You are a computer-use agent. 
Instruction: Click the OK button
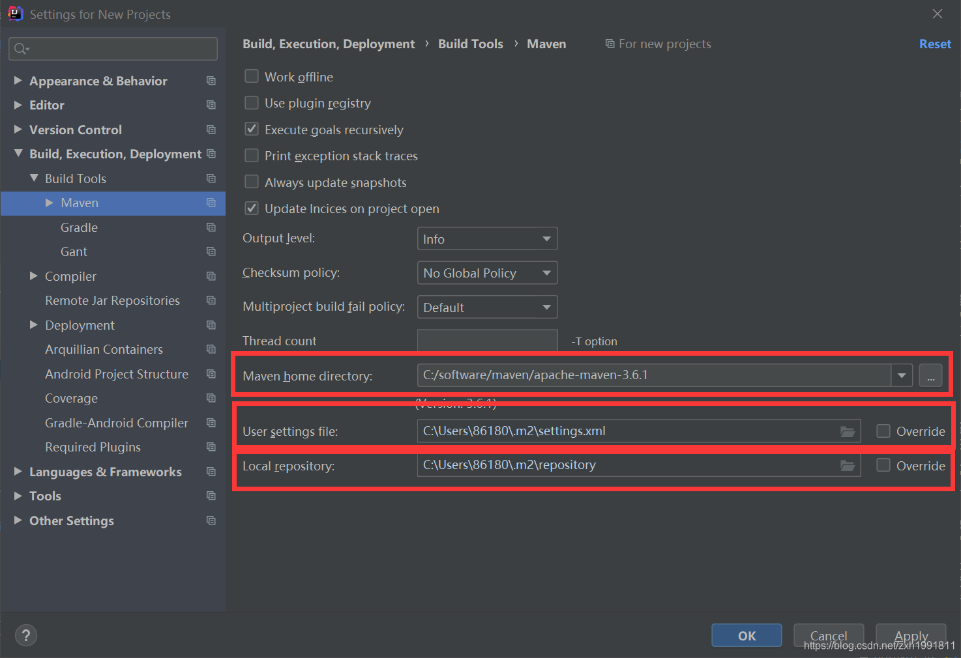[747, 636]
